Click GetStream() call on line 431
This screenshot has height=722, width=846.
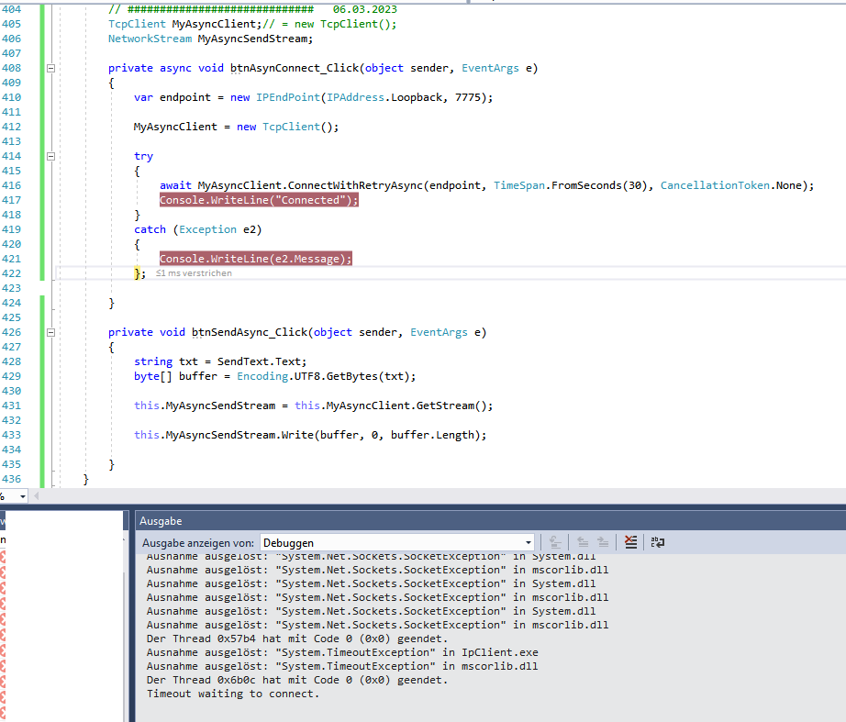pos(451,405)
